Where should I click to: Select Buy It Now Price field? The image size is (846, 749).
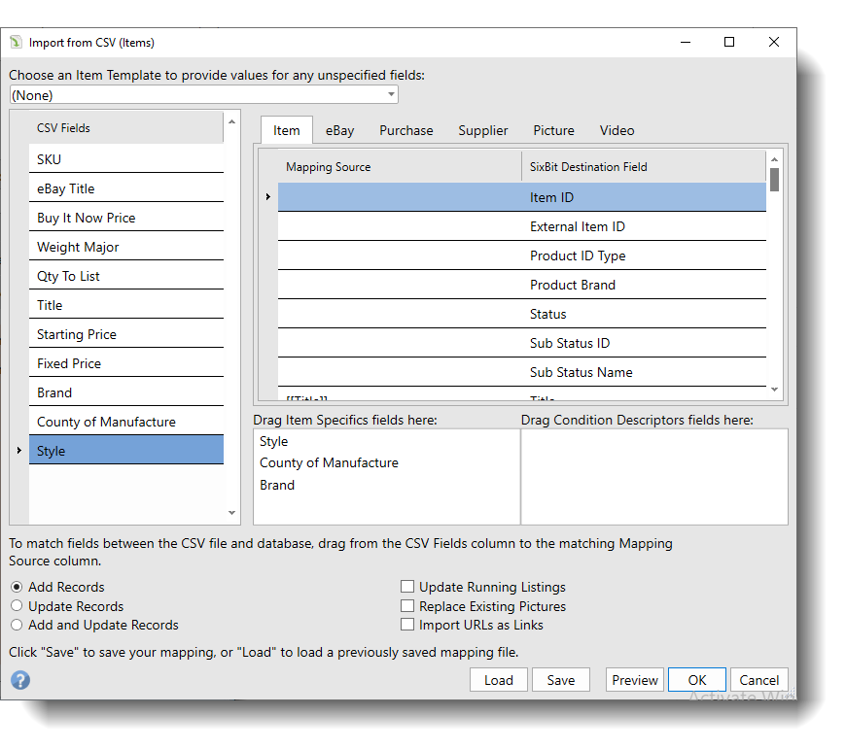tap(126, 218)
